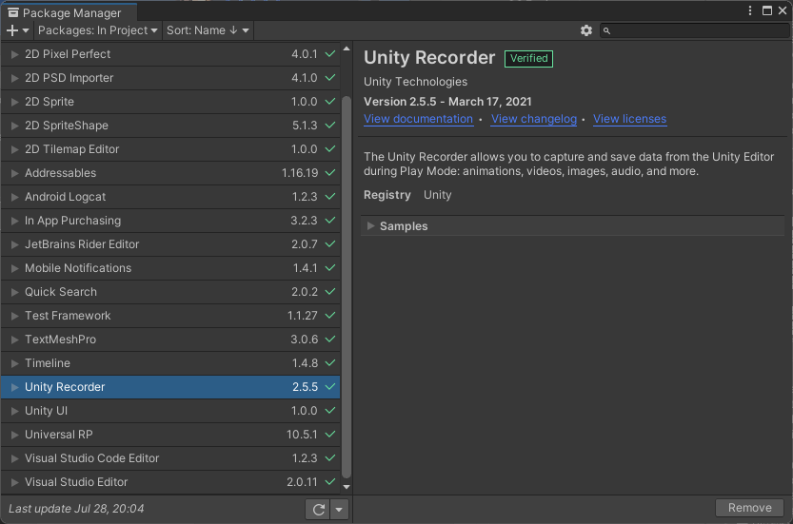Click installed checkmark for Quick Search

(330, 291)
